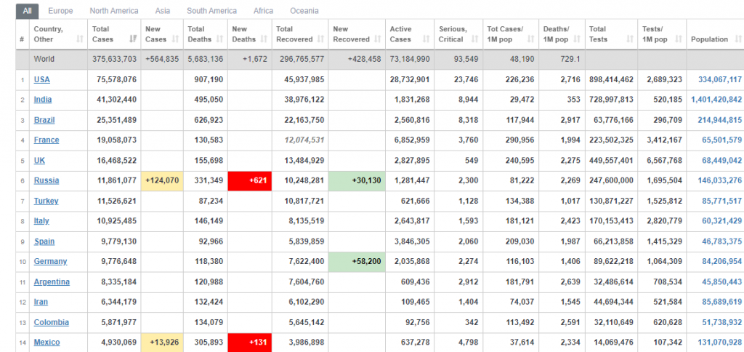
Task: Sort by Serious, Critical column arrow icon
Action: (x=475, y=39)
